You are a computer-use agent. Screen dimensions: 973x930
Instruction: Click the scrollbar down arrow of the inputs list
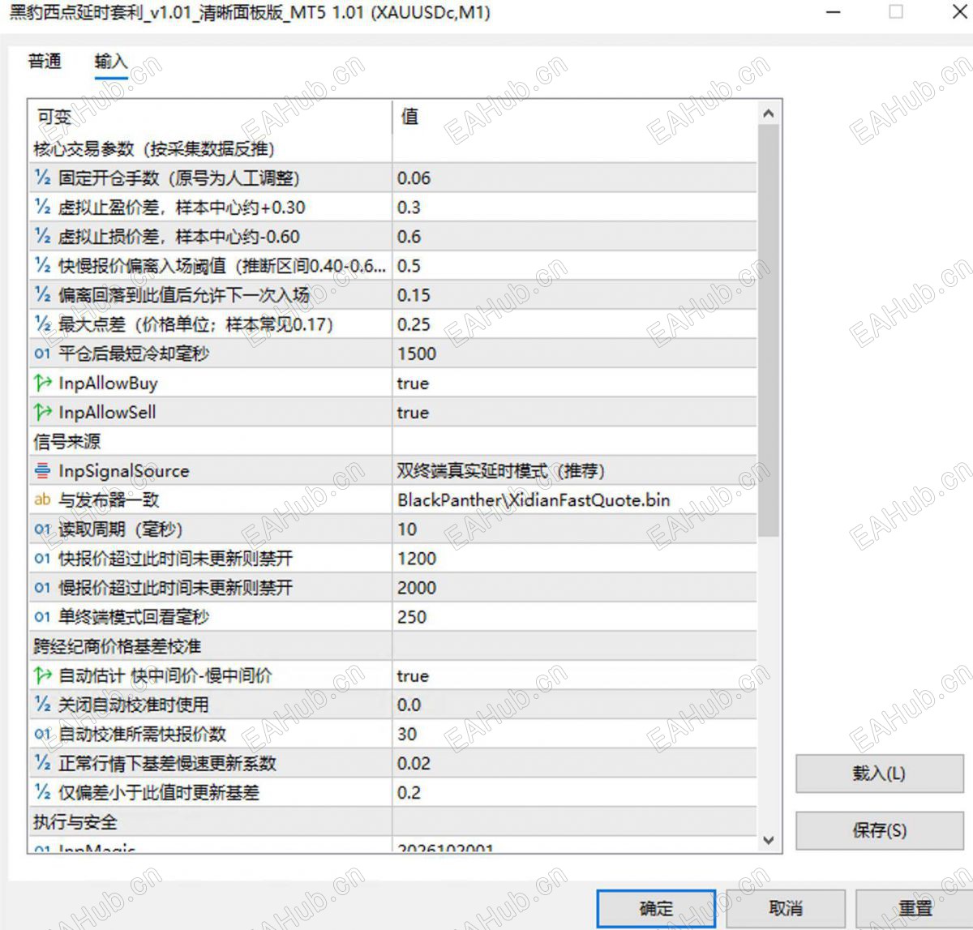[x=769, y=841]
